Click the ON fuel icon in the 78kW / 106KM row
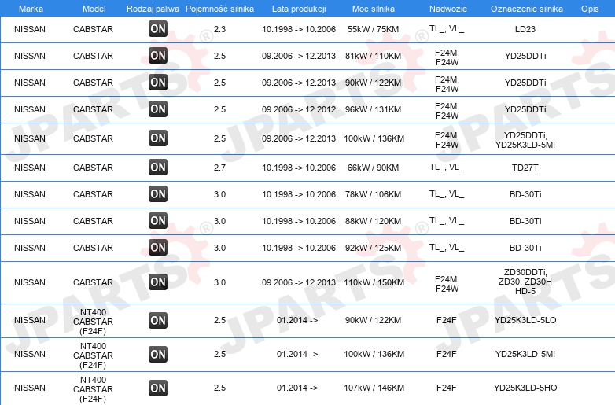This screenshot has width=615, height=405. [x=158, y=193]
